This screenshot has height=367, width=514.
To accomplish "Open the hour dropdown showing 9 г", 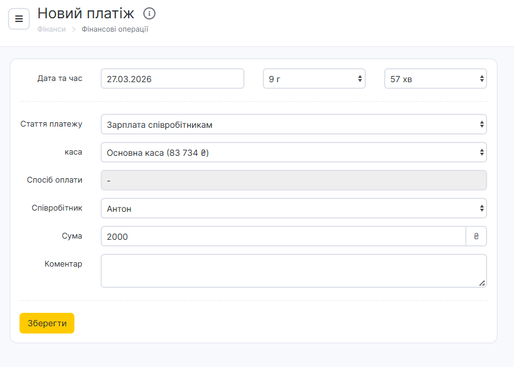I will pos(314,79).
